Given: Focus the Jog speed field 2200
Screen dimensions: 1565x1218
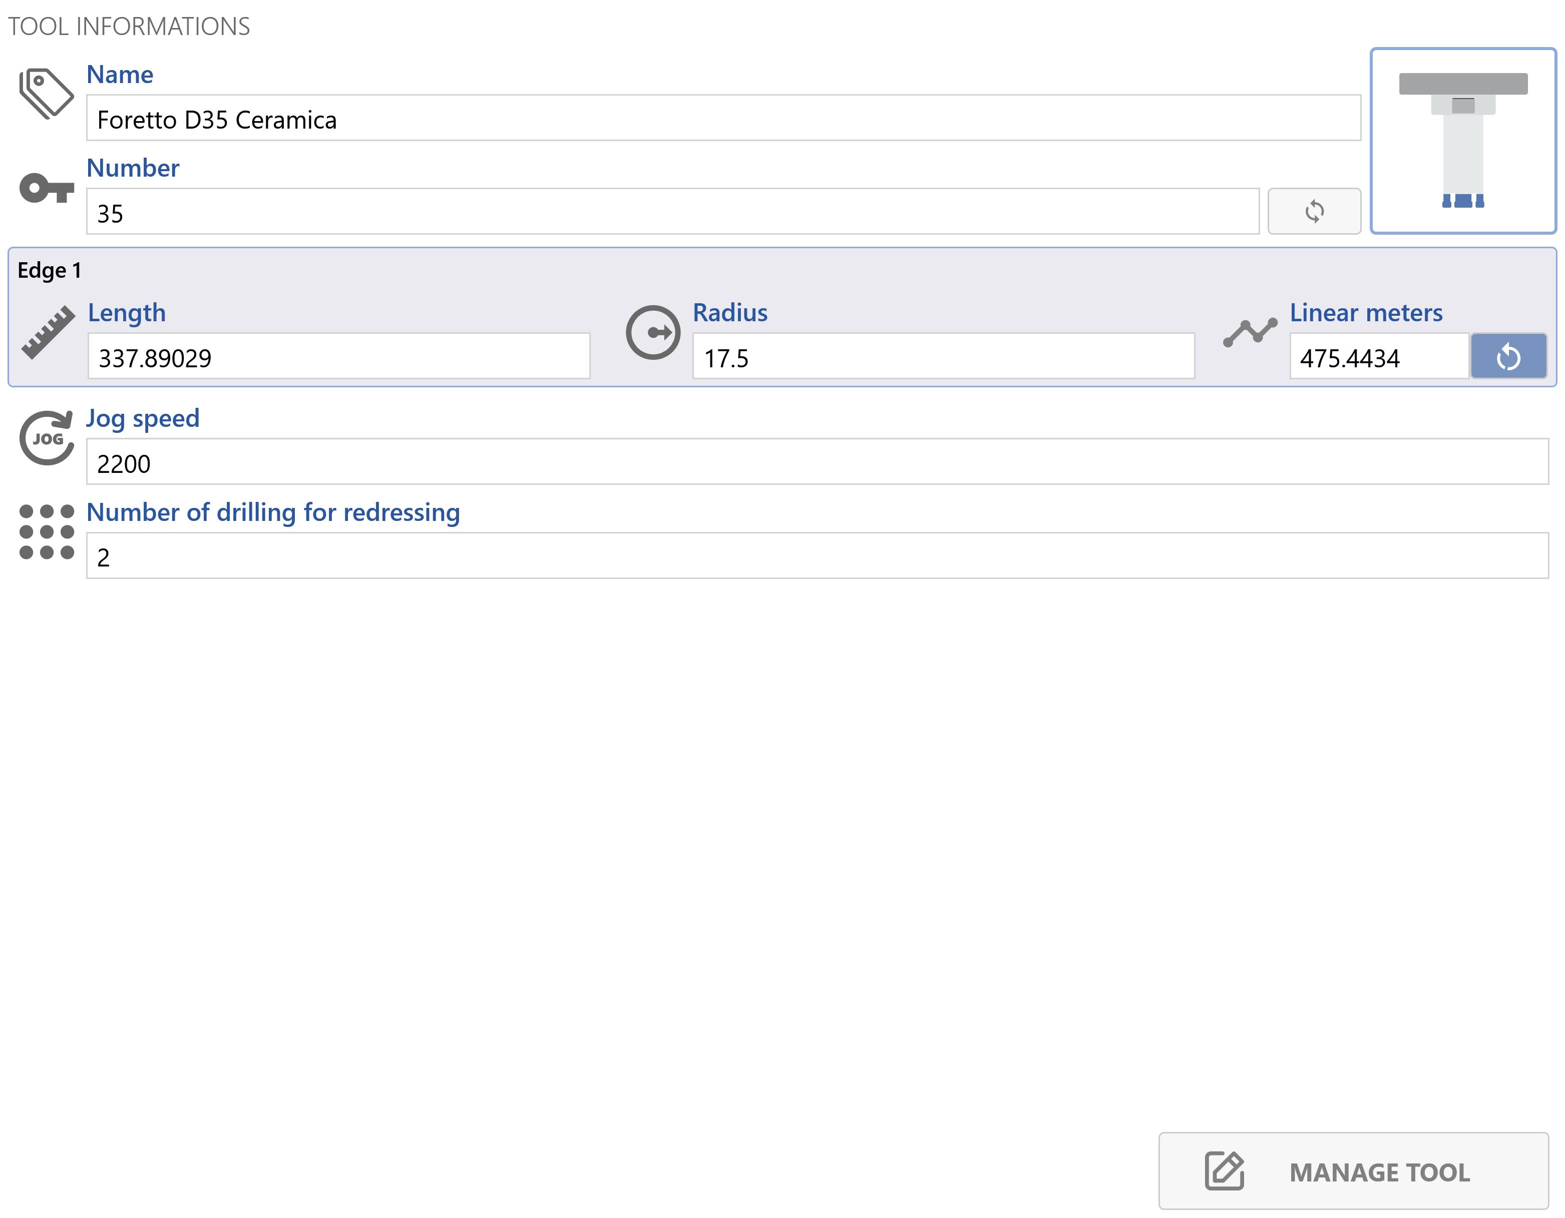Looking at the screenshot, I should click(x=818, y=462).
